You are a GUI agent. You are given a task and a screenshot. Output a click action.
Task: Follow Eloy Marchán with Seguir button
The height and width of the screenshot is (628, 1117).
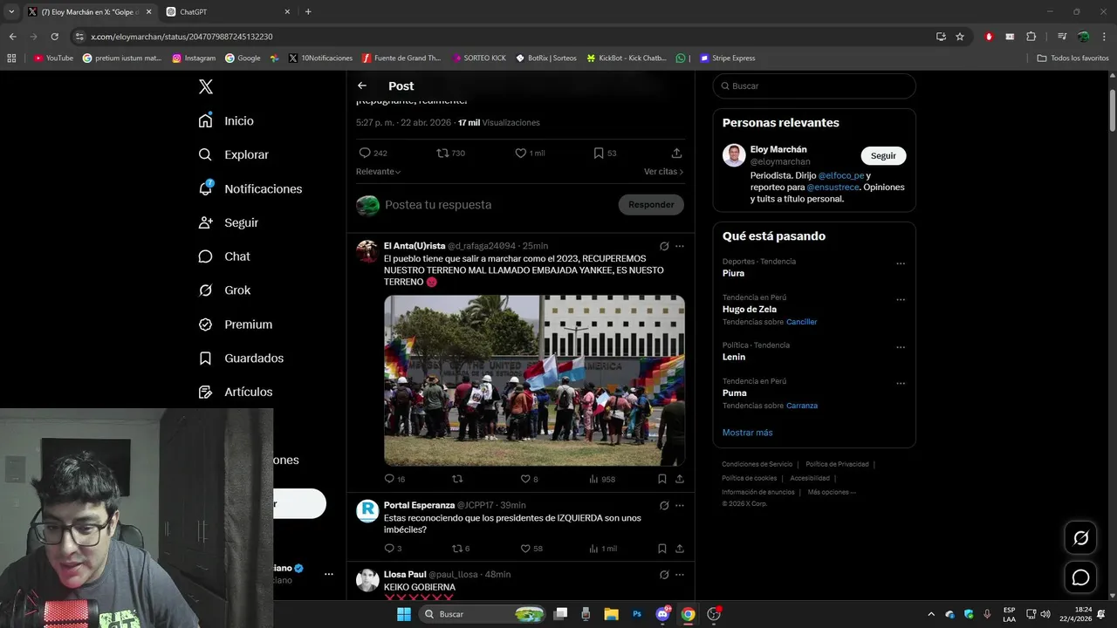pos(883,155)
